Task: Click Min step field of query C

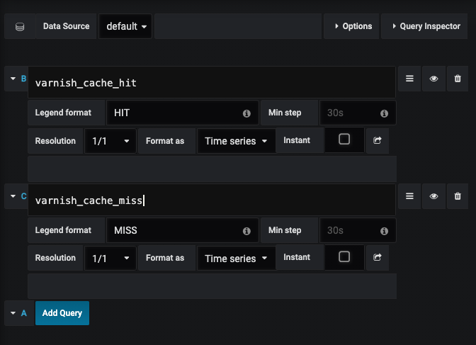Action: coord(358,230)
